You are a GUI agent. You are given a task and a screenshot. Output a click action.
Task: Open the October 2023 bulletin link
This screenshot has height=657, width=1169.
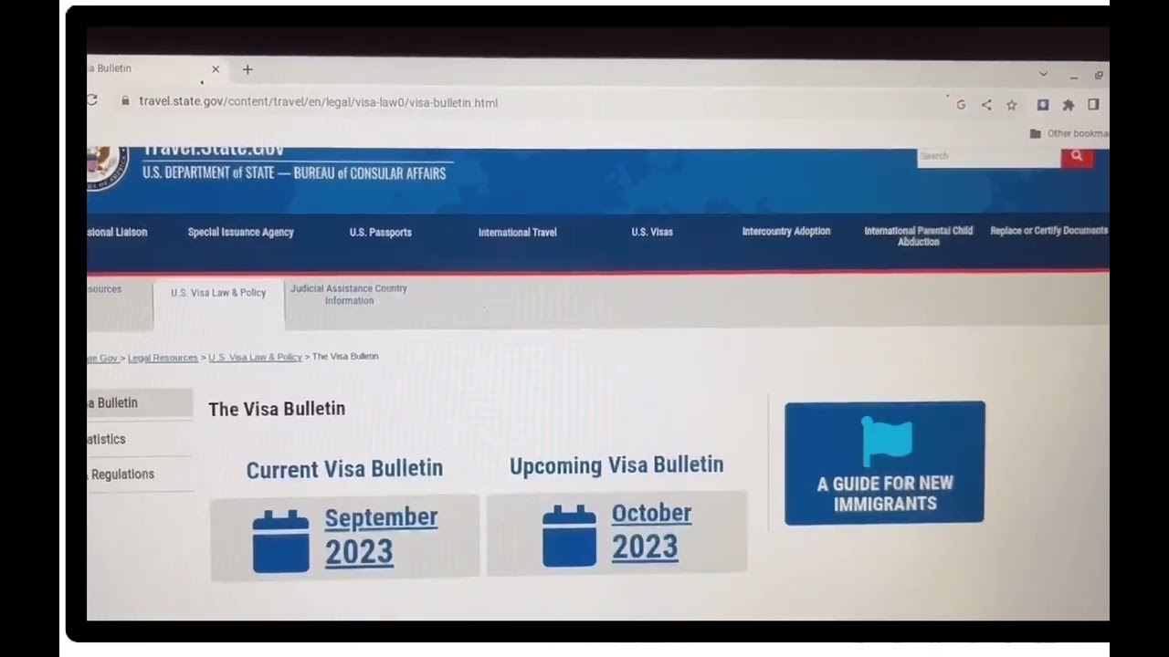click(651, 530)
